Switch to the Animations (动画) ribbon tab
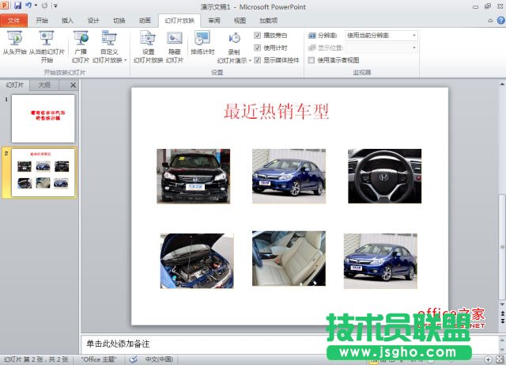This screenshot has width=506, height=365. coord(145,21)
